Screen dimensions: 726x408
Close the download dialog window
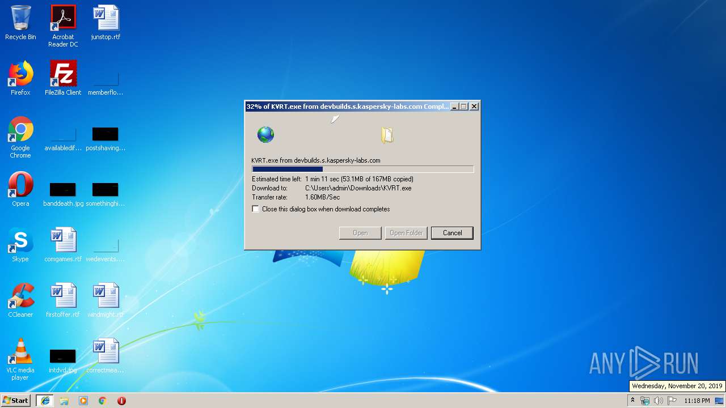[474, 107]
